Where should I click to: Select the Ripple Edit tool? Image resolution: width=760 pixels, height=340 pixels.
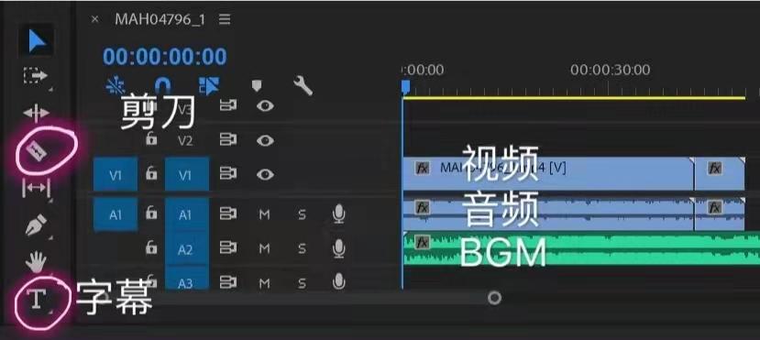[36, 113]
